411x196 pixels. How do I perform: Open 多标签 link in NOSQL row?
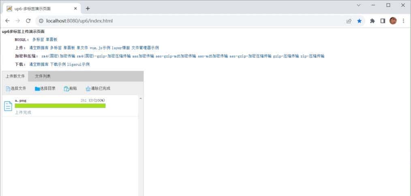coord(38,40)
